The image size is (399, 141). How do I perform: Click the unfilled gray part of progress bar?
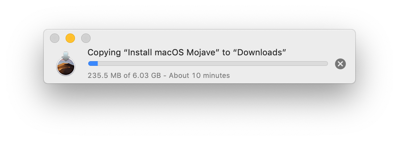coord(212,63)
